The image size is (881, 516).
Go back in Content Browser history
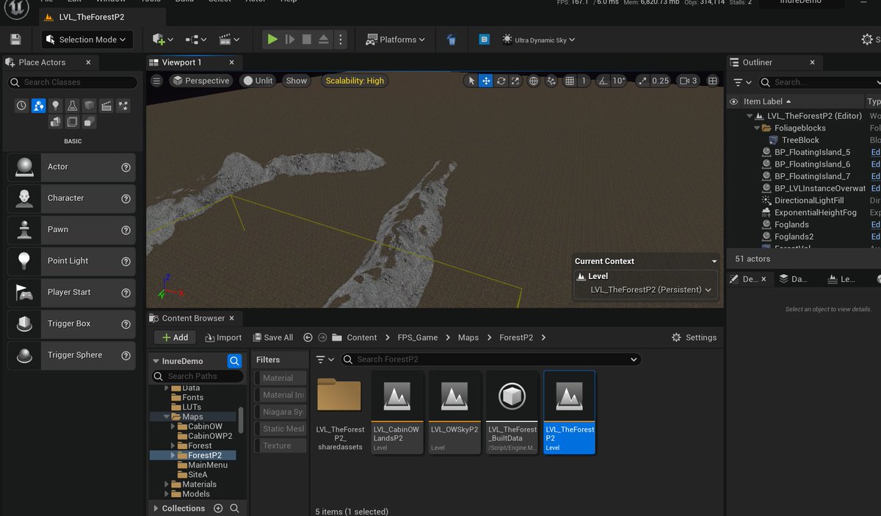[308, 338]
